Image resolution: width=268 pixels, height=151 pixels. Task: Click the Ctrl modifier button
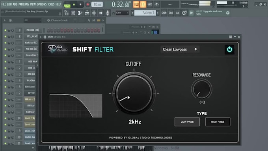pos(171,13)
